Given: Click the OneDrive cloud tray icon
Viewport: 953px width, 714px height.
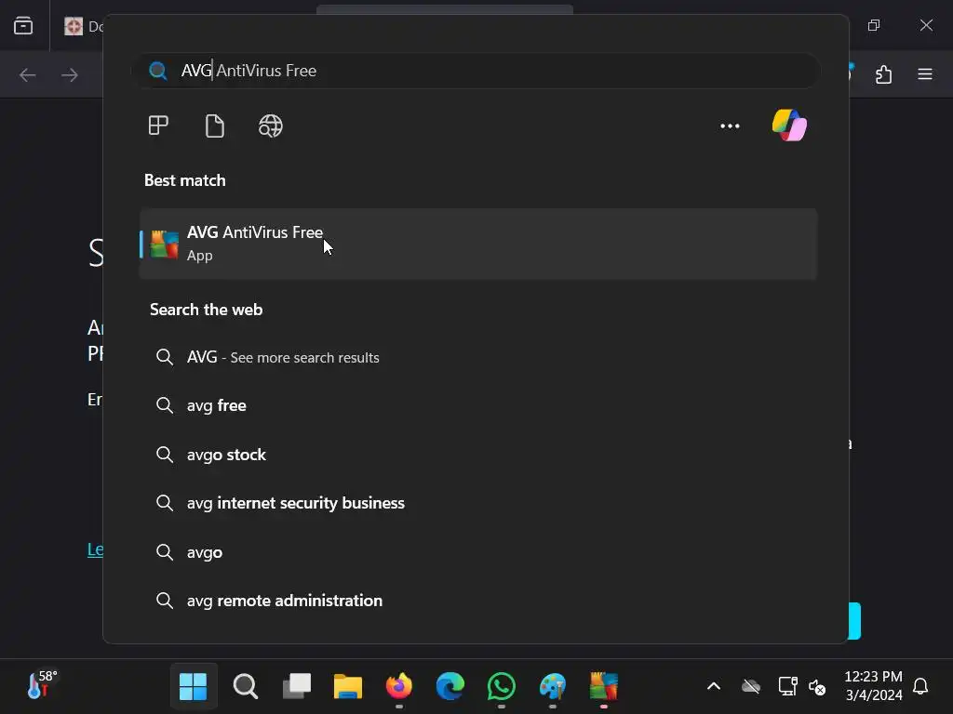Looking at the screenshot, I should tap(751, 687).
